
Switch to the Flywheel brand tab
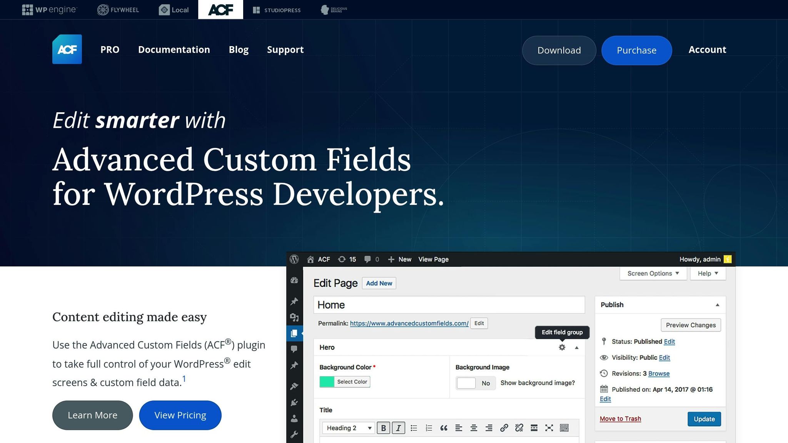coord(118,10)
